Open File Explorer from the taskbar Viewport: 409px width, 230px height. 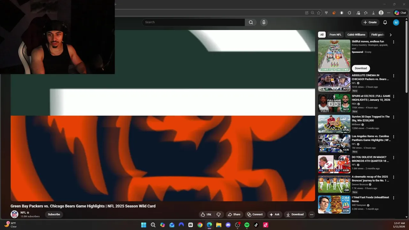219,225
